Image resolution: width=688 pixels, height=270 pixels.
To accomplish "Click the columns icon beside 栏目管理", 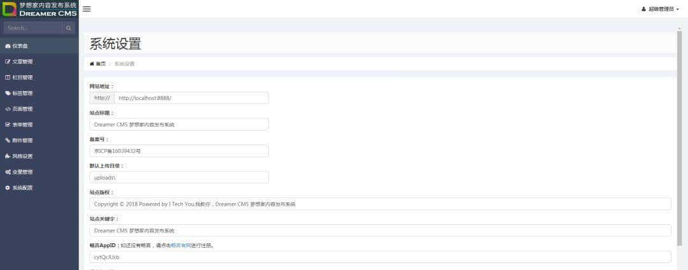I will coord(8,78).
